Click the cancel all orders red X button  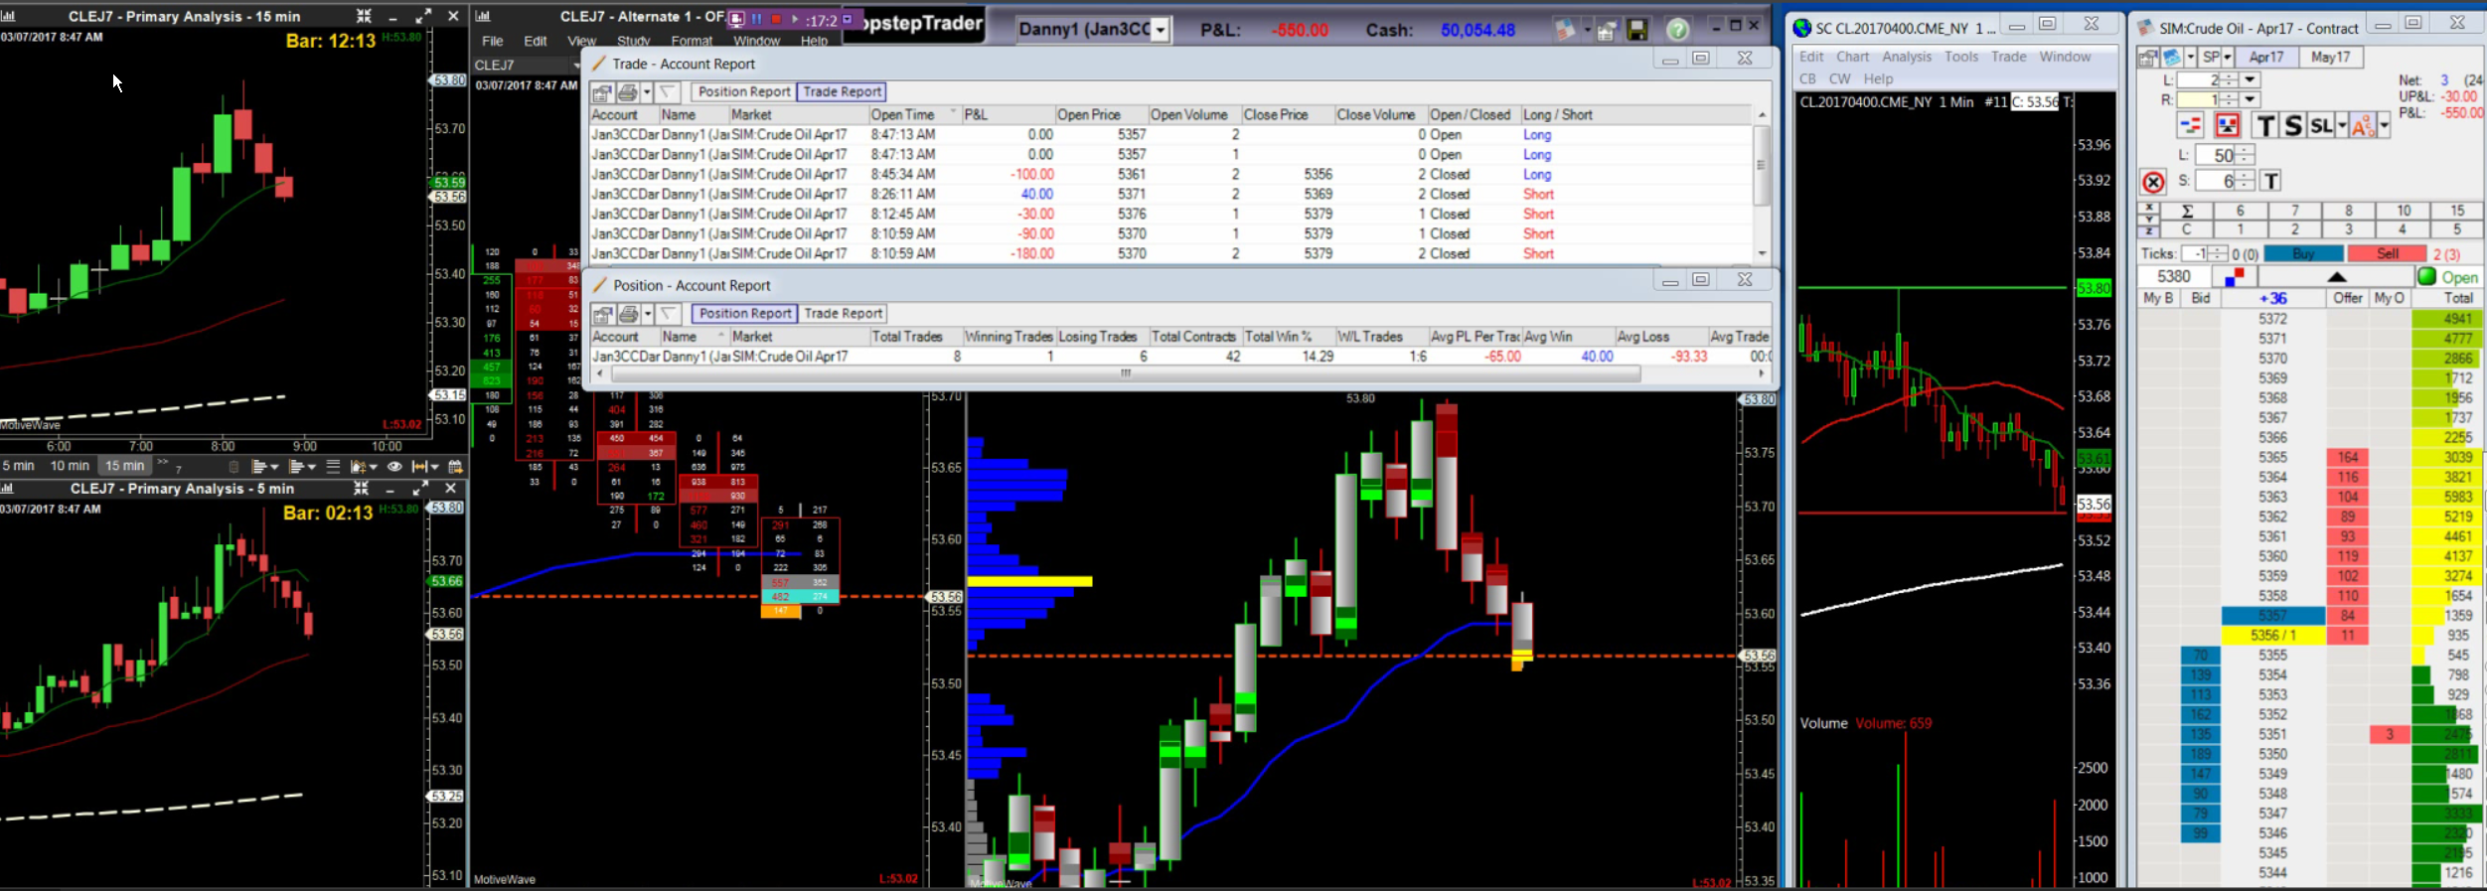pos(2153,182)
